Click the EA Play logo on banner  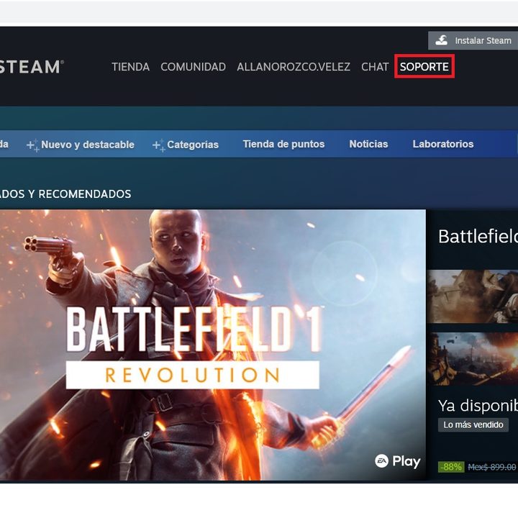[x=397, y=461]
